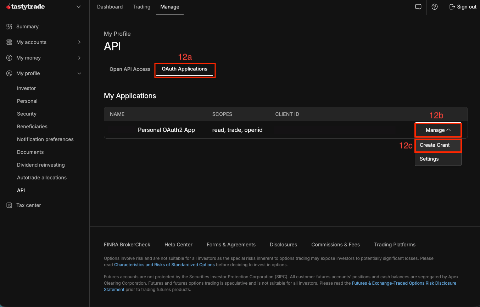
Task: Open Notification preferences
Action: pyautogui.click(x=45, y=139)
